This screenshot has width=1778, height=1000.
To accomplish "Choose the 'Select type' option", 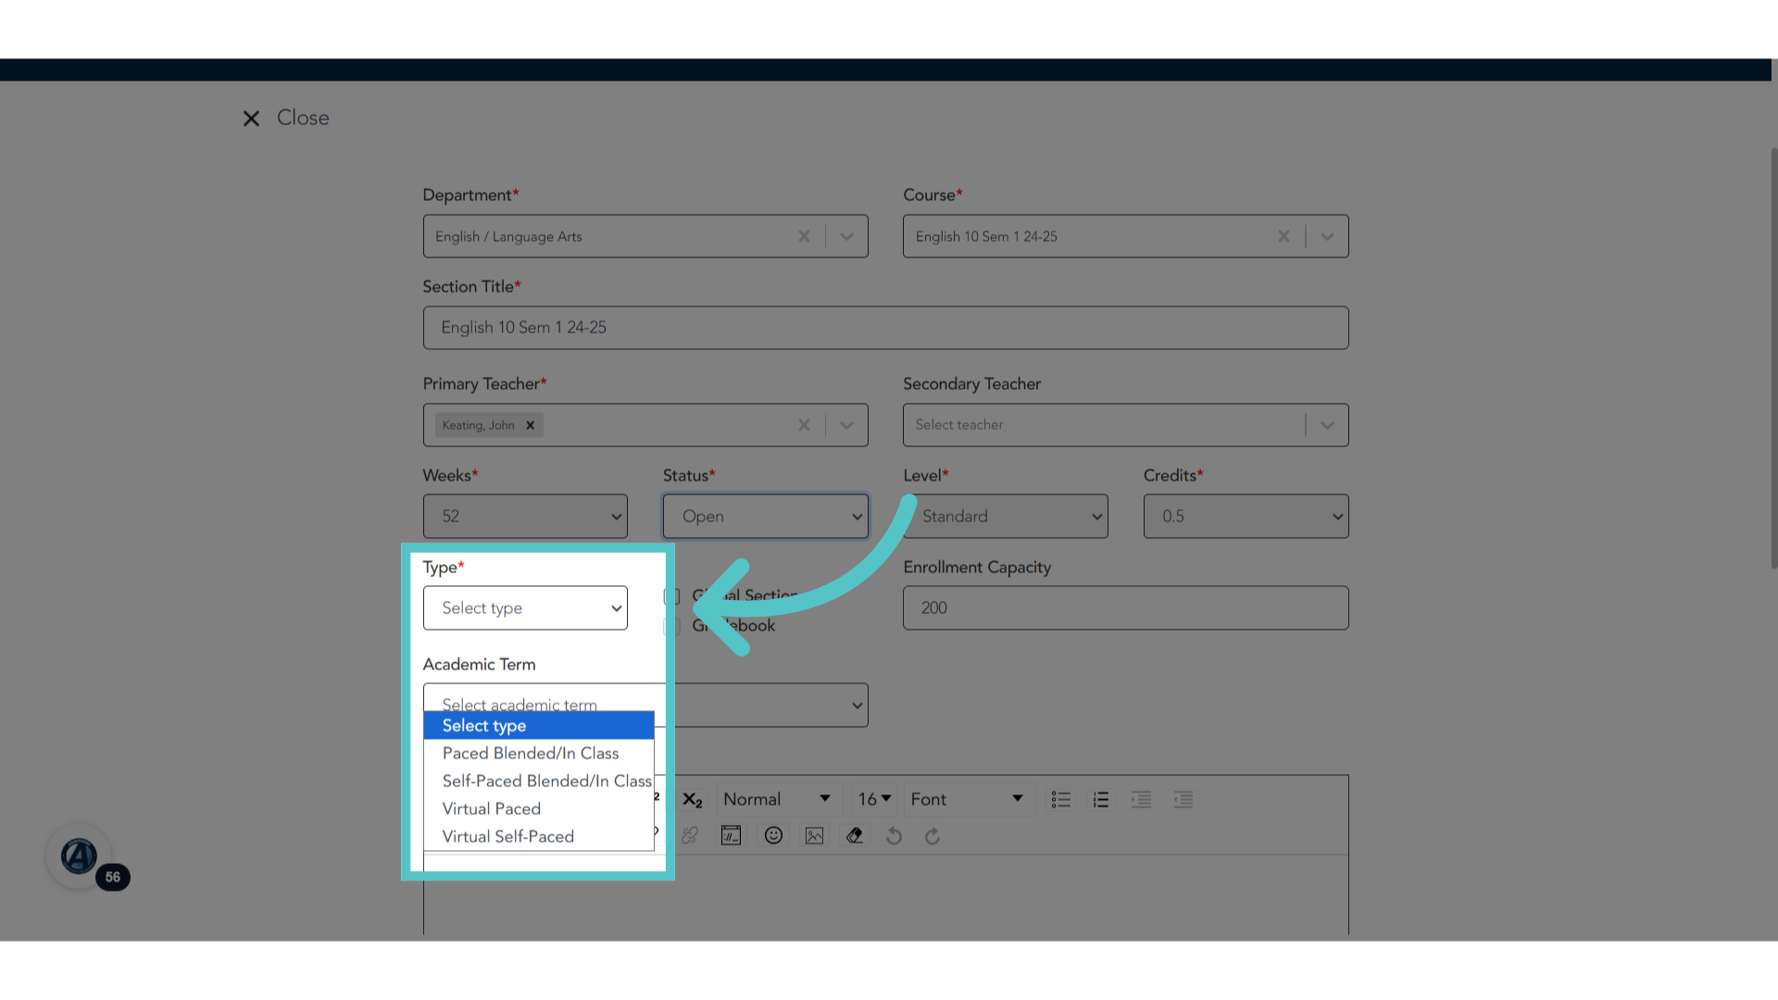I will [x=539, y=726].
